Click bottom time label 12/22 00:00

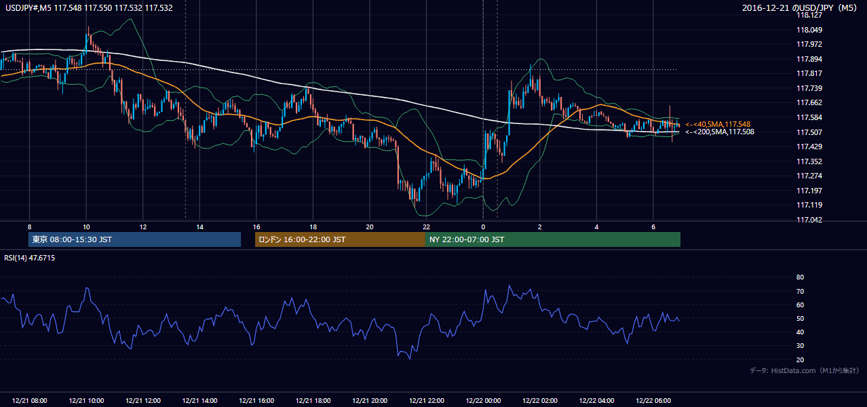tap(483, 401)
